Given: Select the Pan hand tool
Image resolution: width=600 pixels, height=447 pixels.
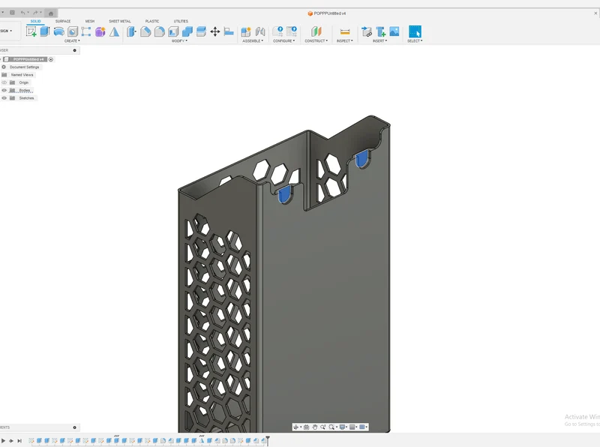Looking at the screenshot, I should coord(314,427).
